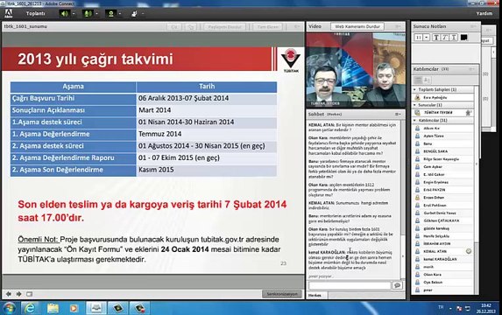Click the pointer icon in share pod header
The image size is (502, 315).
pyautogui.click(x=191, y=27)
